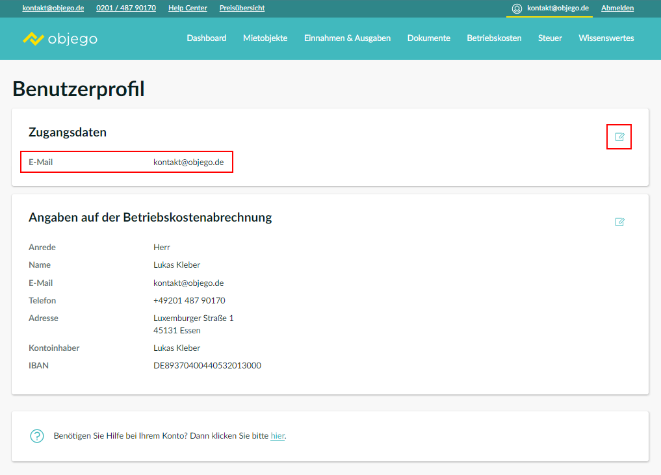Go to Mietobjekte
The image size is (661, 475).
tap(265, 38)
